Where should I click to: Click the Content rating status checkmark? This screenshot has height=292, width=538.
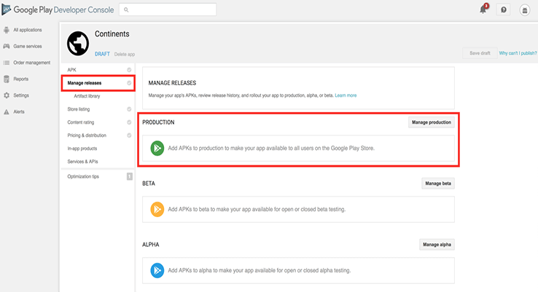pyautogui.click(x=129, y=122)
